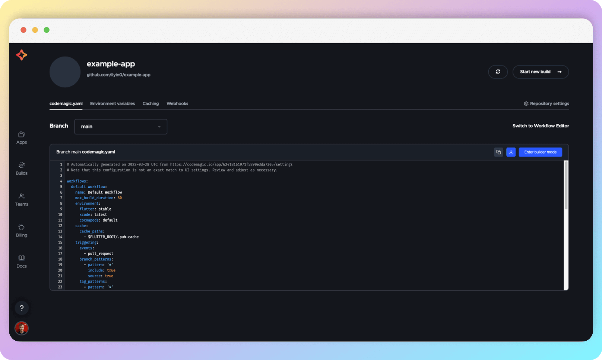Open the Builds section in the sidebar

(21, 168)
